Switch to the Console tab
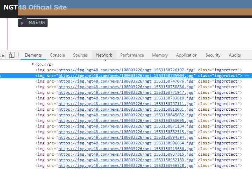The width and height of the screenshot is (252, 169). click(x=57, y=55)
